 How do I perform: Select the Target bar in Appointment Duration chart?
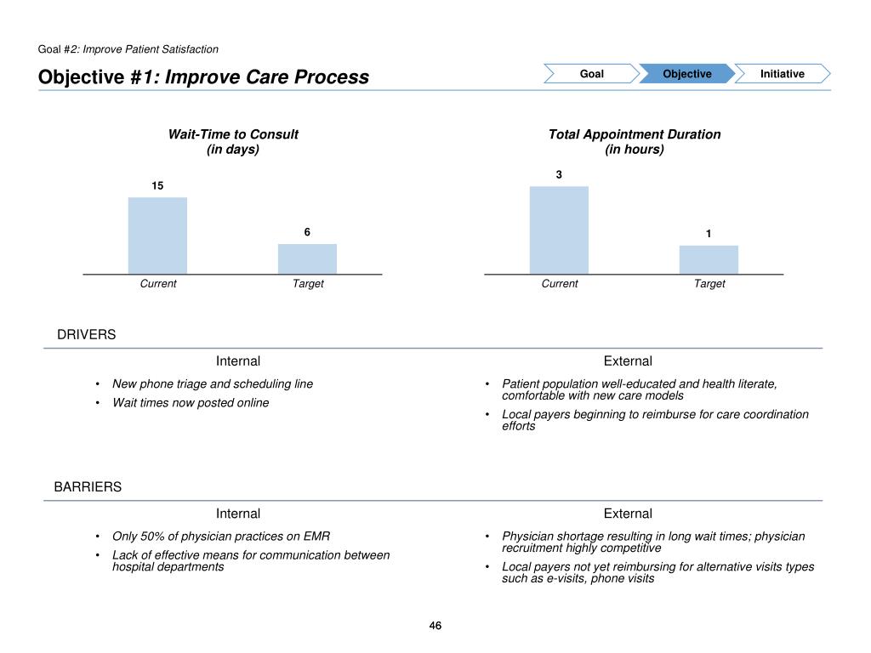pyautogui.click(x=709, y=259)
